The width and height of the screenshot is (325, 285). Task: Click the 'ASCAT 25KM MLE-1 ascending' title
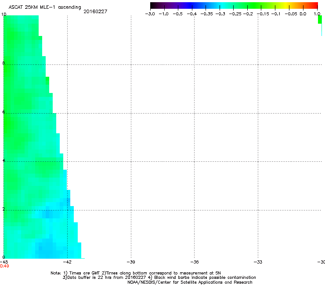click(x=45, y=7)
